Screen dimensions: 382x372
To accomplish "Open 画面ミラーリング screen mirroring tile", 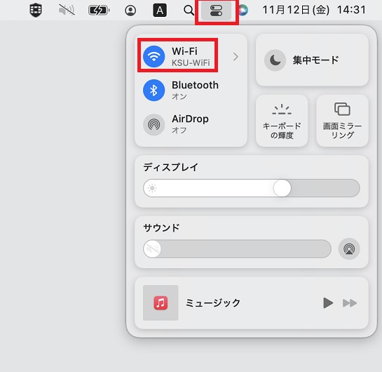I will [x=342, y=121].
